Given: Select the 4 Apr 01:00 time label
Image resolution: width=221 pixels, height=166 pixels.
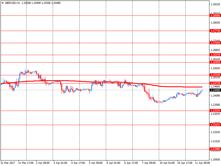Looking at the screenshot, I should (x=60, y=163).
